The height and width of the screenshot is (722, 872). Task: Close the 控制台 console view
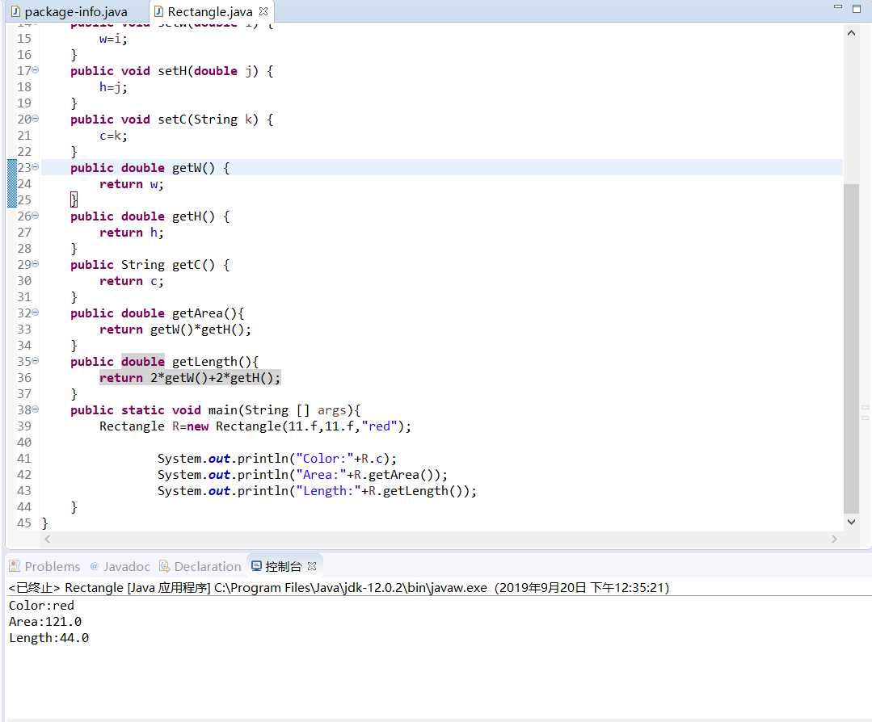[312, 566]
